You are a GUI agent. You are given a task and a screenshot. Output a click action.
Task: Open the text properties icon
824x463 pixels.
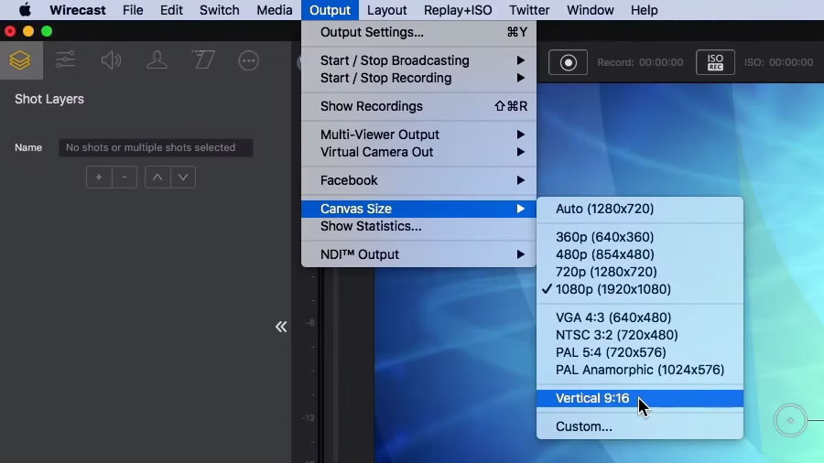click(x=203, y=60)
